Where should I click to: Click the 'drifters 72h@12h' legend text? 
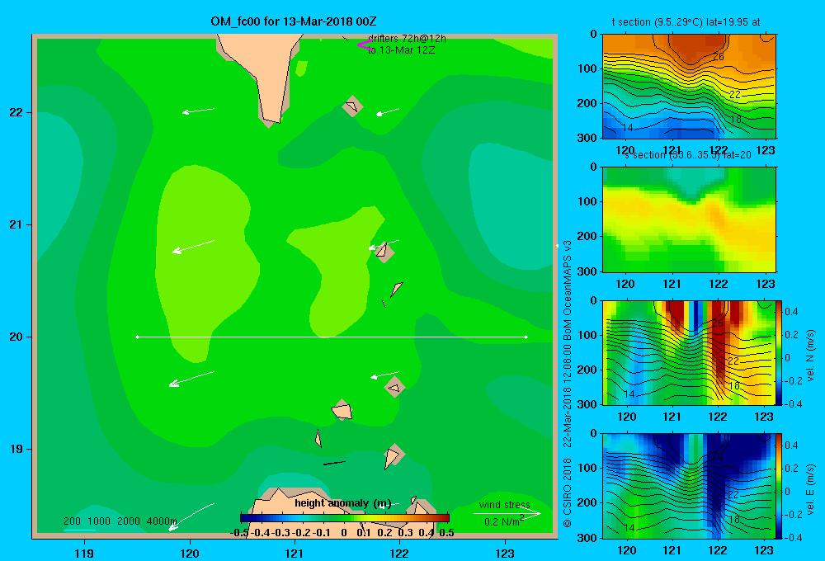[x=407, y=39]
